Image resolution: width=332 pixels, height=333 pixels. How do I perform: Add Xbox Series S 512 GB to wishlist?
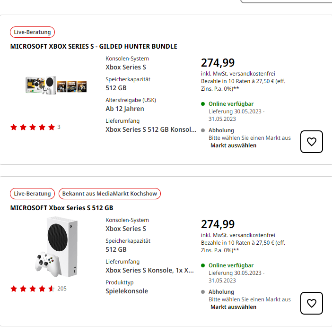(312, 303)
